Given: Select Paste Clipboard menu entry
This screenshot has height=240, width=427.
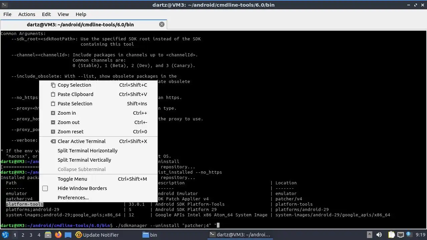Looking at the screenshot, I should (x=98, y=94).
